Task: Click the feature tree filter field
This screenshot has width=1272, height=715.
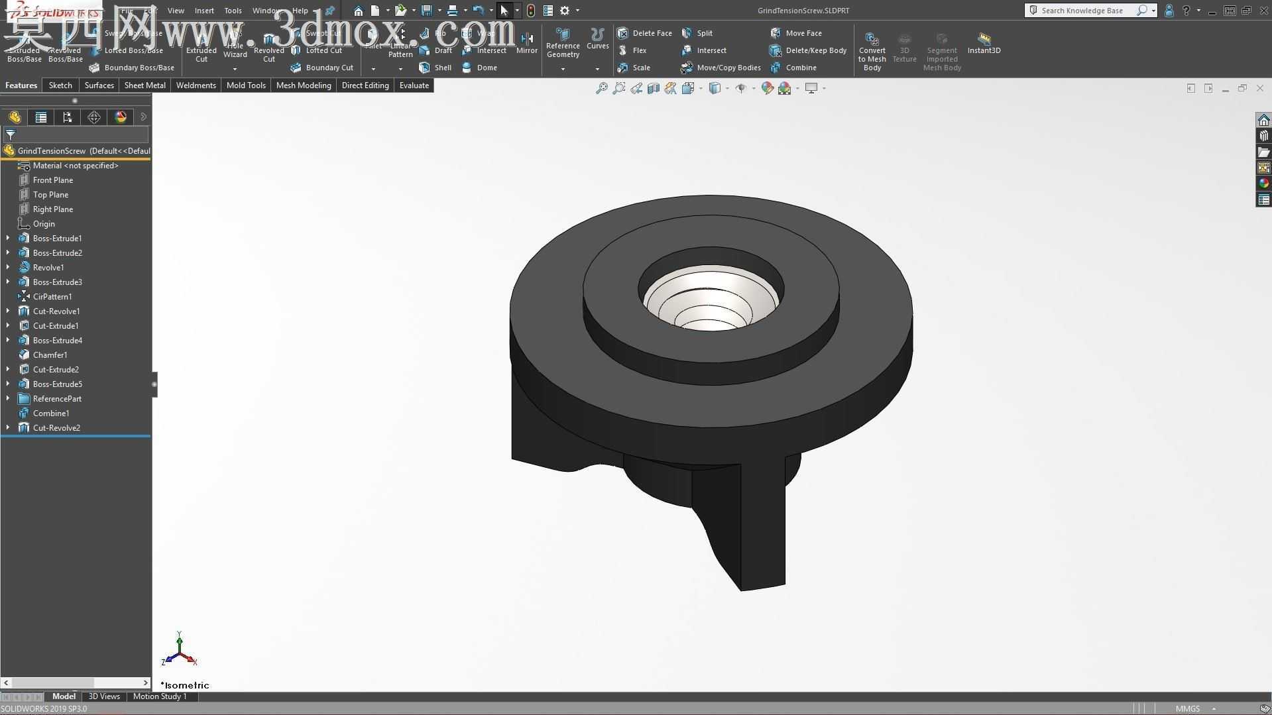Action: 76,135
